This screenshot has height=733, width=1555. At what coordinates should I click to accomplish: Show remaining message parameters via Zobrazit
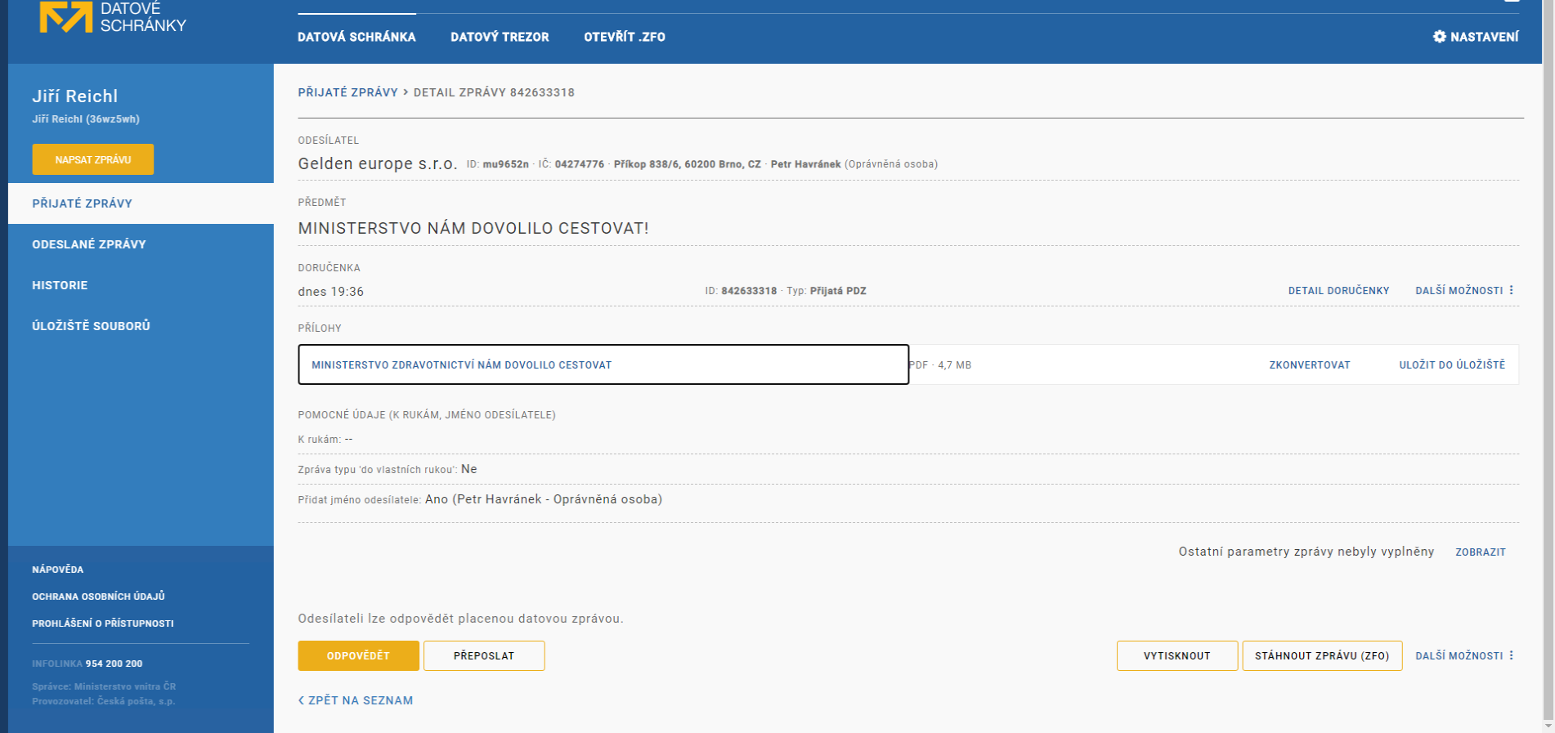coord(1480,552)
